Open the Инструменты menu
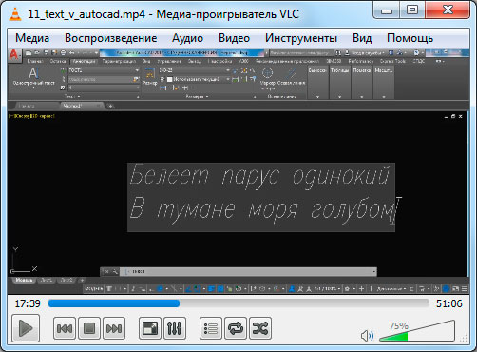The height and width of the screenshot is (352, 477). (301, 38)
